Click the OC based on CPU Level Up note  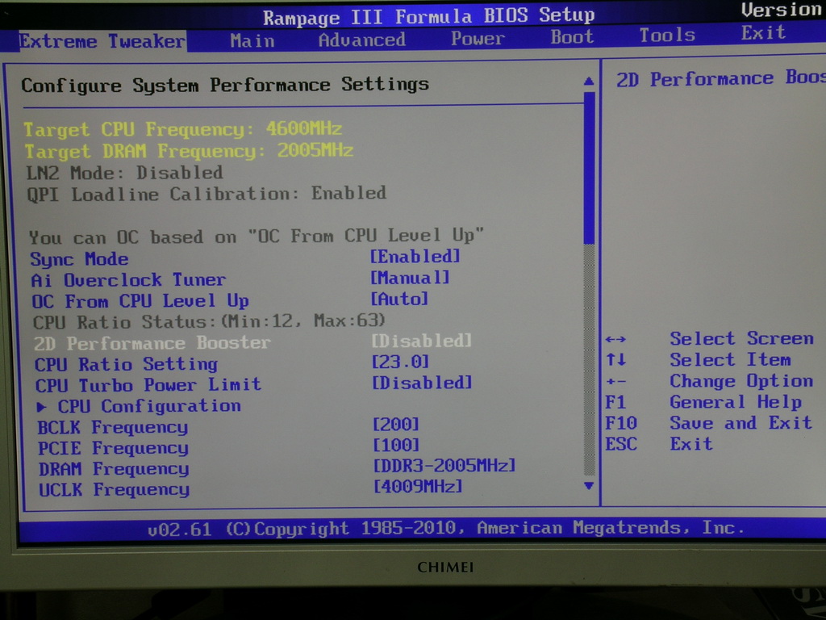pyautogui.click(x=257, y=237)
